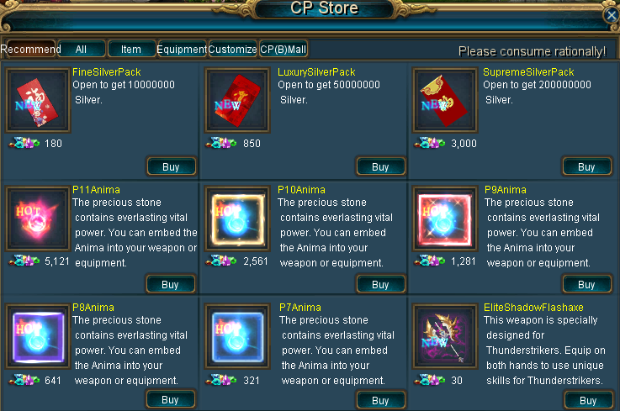
Task: Select the Recommend tab
Action: coord(31,49)
